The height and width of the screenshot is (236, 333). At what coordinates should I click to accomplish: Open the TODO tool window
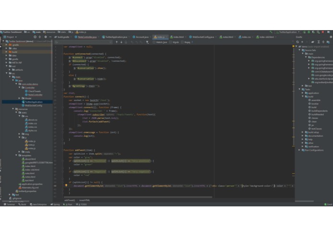tap(81, 204)
